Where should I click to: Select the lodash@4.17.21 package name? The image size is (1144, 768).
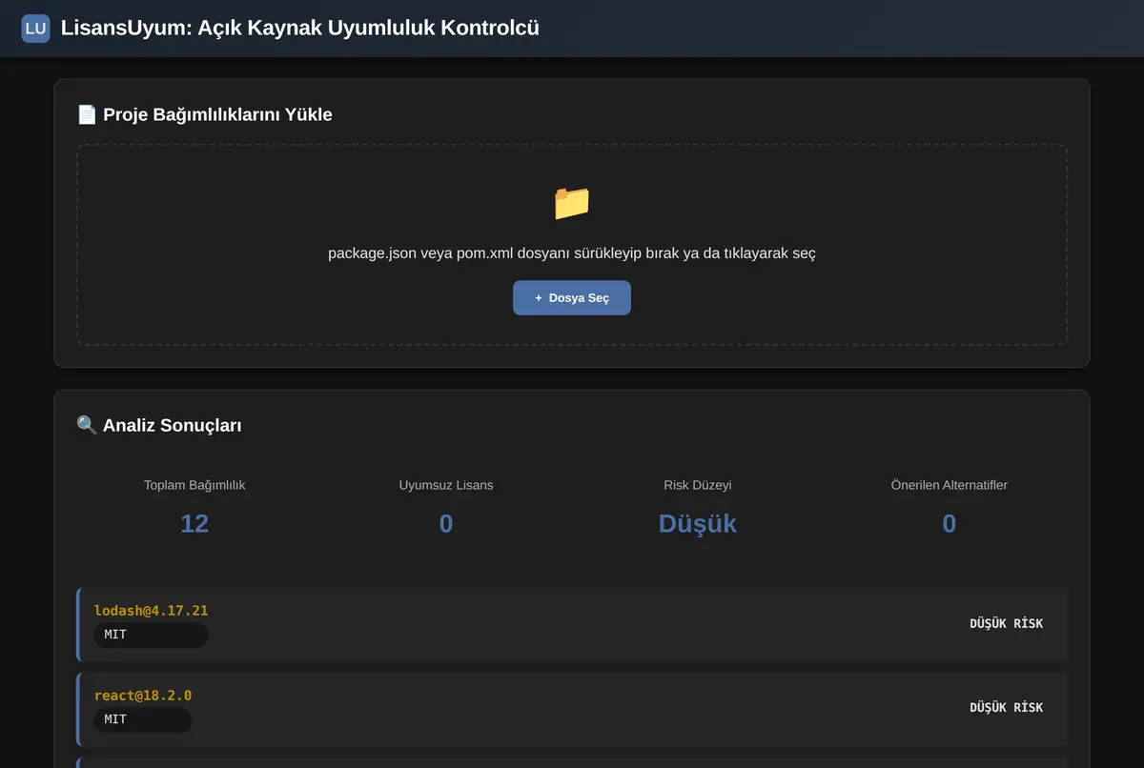[151, 611]
